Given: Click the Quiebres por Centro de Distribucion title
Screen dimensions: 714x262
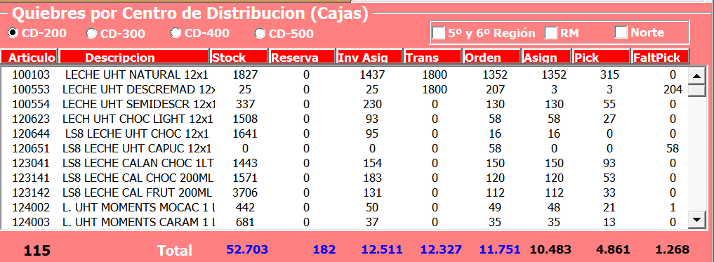Looking at the screenshot, I should click(190, 13).
